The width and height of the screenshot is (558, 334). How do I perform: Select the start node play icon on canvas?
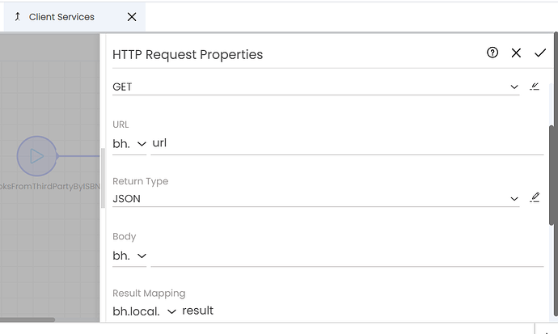(x=37, y=156)
